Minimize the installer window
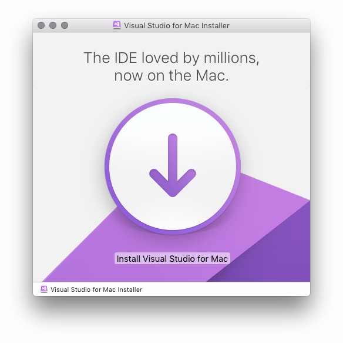The width and height of the screenshot is (343, 343). 53,25
